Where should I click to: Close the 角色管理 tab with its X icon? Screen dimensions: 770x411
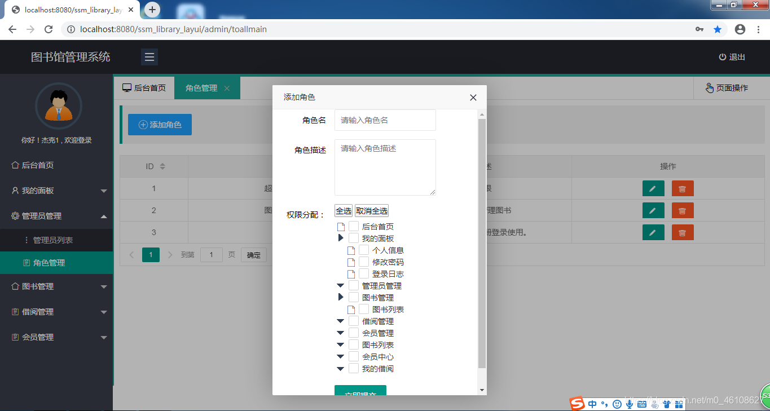coord(227,89)
